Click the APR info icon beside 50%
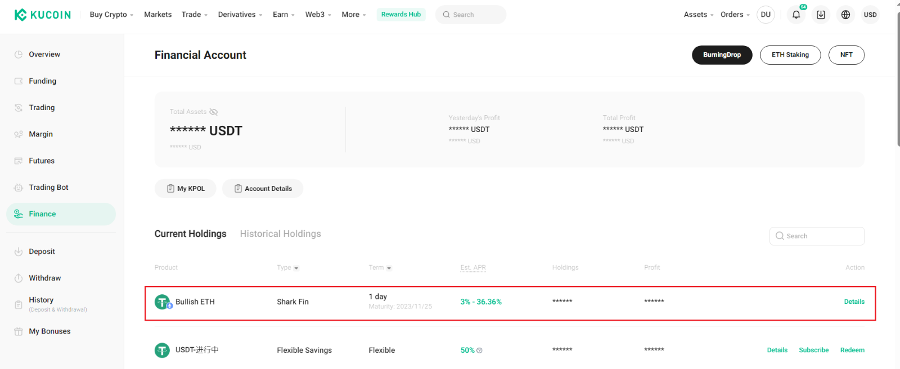The image size is (900, 369). coord(479,350)
